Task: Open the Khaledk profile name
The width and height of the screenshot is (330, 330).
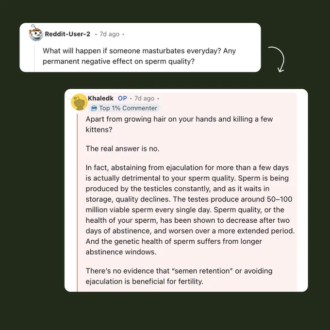Action: click(x=100, y=99)
